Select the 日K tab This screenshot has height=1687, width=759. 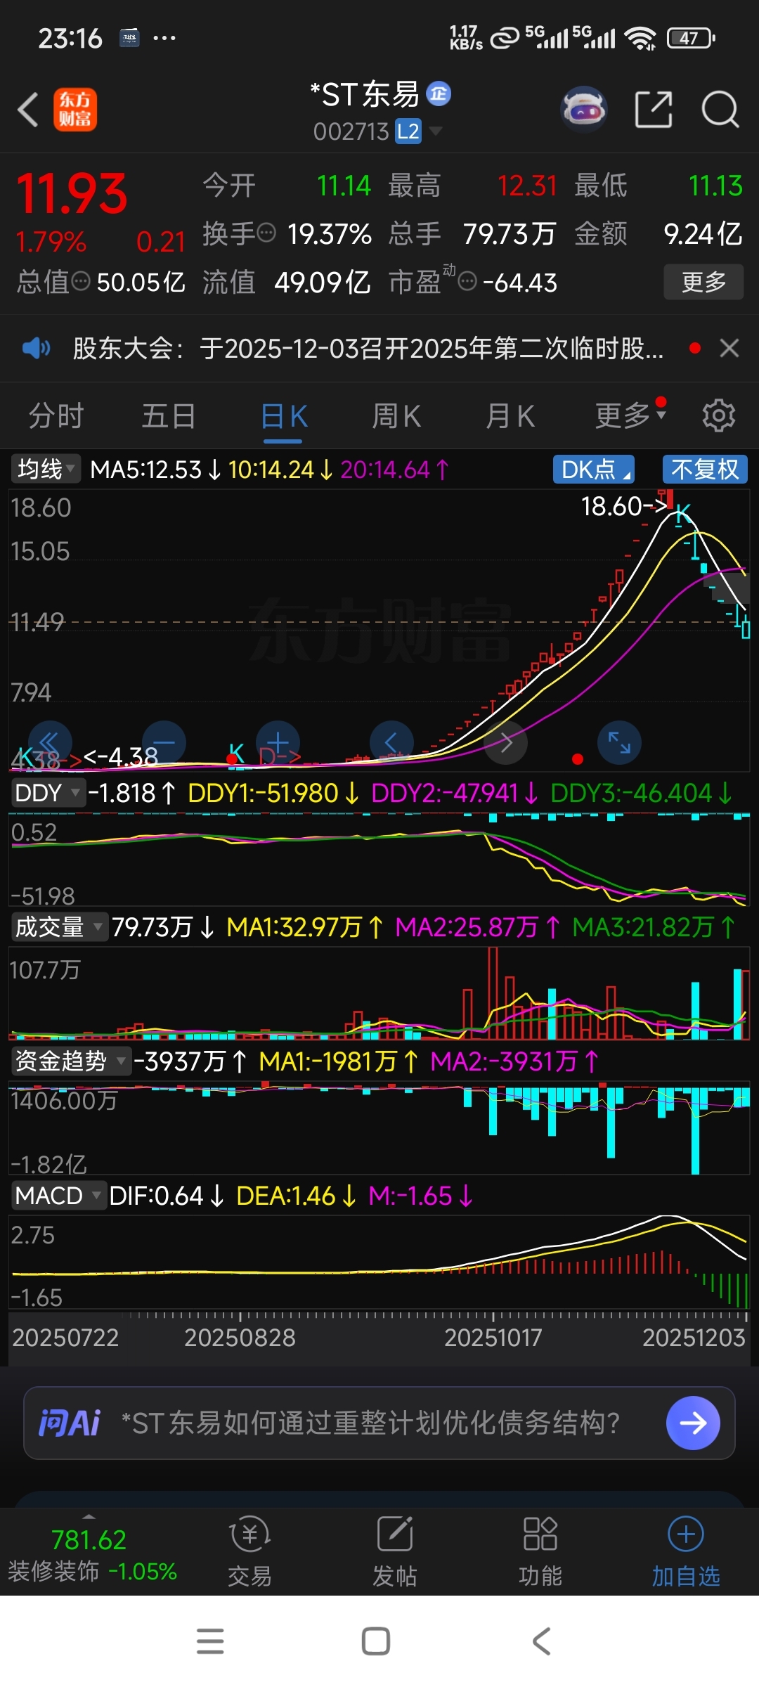pos(283,416)
